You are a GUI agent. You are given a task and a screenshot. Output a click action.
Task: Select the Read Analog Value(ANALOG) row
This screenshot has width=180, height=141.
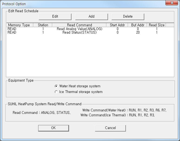(79, 29)
